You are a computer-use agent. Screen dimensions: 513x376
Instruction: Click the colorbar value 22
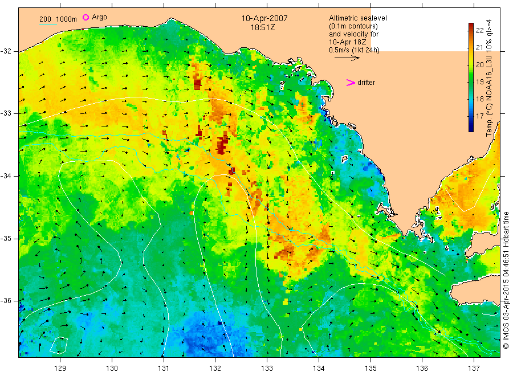479,30
